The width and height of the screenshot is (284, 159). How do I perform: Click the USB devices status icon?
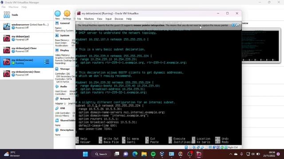202,147
